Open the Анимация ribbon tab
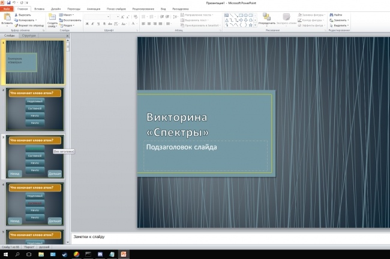390x259 pixels. (x=94, y=9)
